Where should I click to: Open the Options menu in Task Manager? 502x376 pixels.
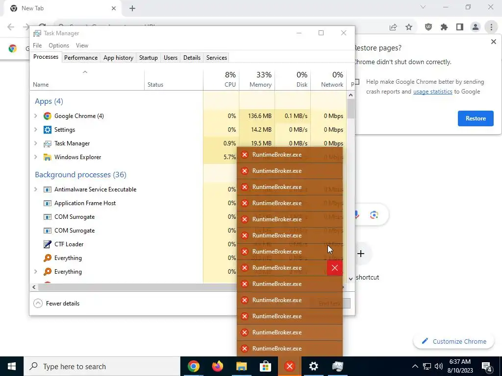coord(59,46)
